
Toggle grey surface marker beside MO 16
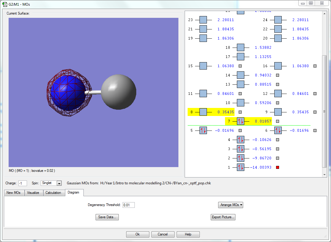pos(315,66)
